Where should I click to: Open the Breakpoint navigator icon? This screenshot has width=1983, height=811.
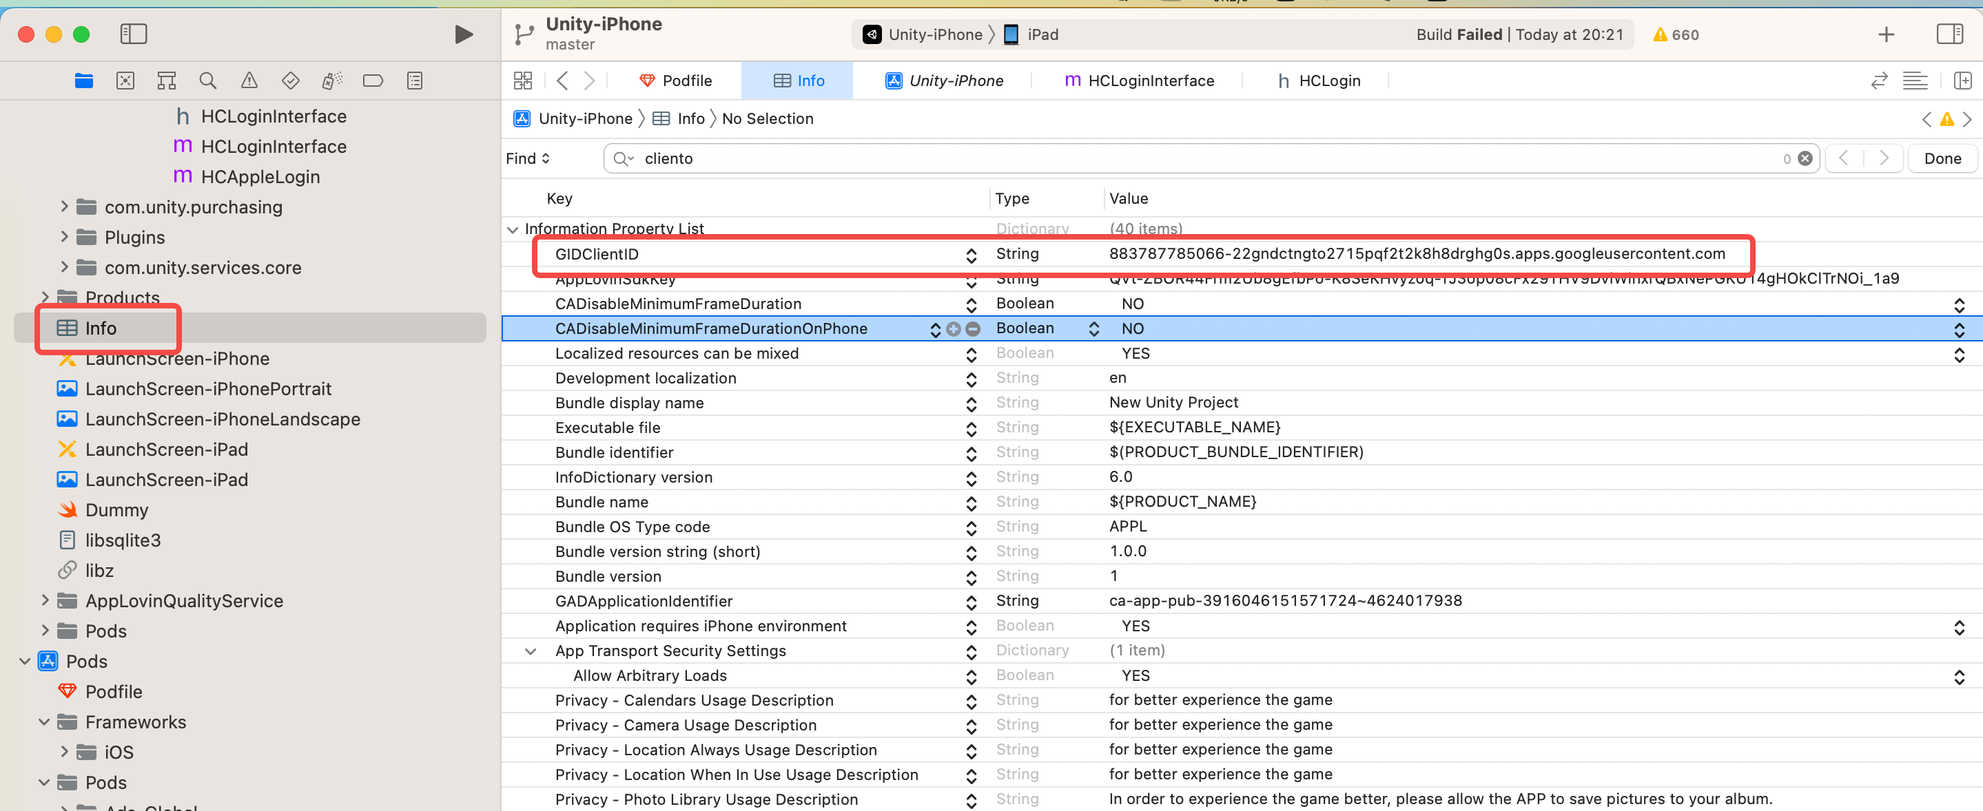point(373,81)
